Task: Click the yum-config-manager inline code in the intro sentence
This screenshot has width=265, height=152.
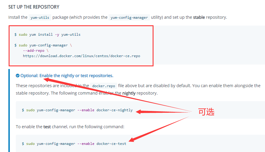Action: [129, 18]
